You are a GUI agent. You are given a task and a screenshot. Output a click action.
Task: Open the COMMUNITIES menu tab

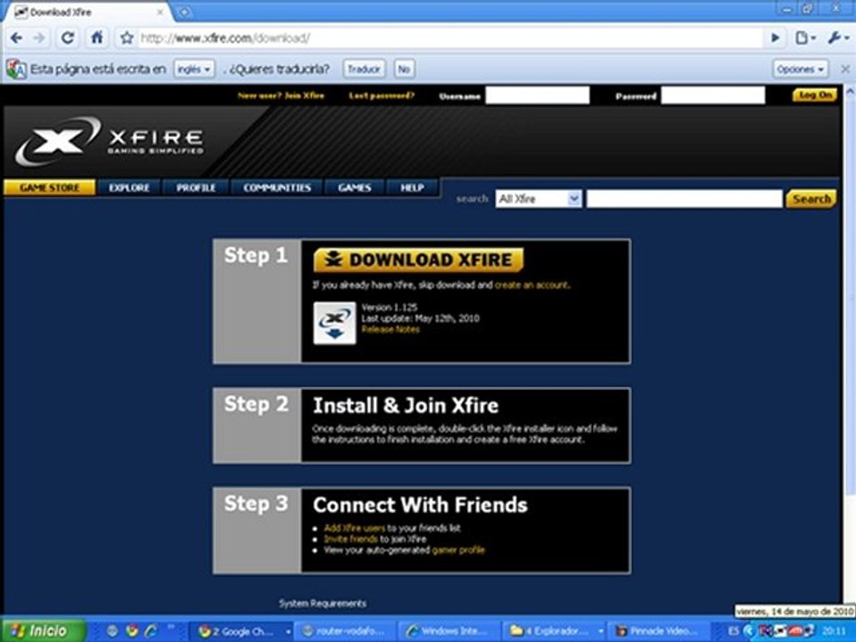click(x=277, y=188)
